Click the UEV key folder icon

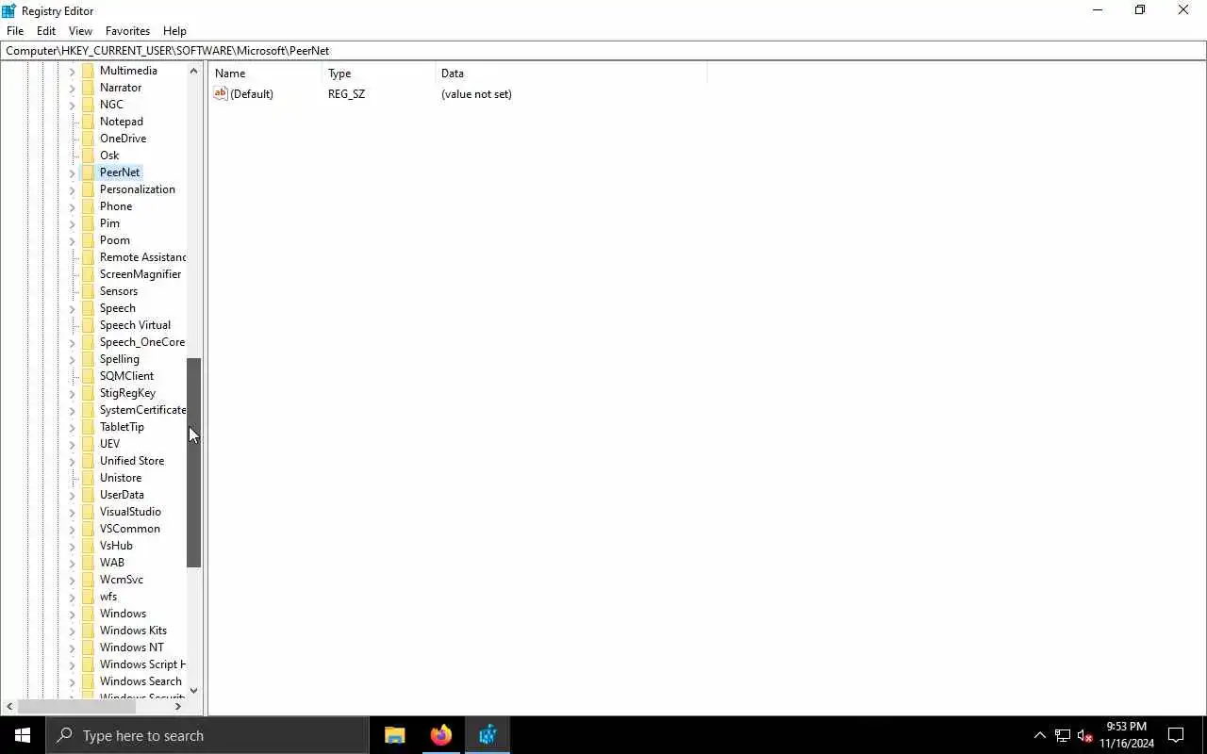click(x=88, y=444)
